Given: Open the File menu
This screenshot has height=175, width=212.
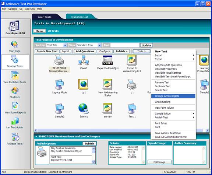Looking at the screenshot, I should point(4,9).
